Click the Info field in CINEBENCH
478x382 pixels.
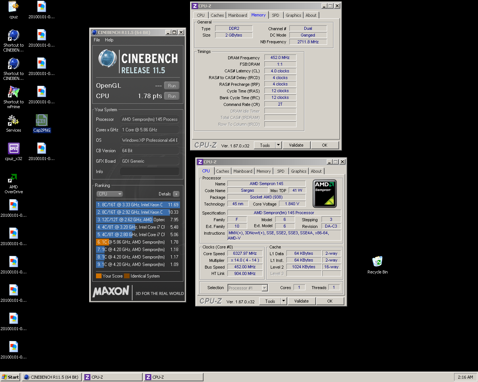coord(149,172)
